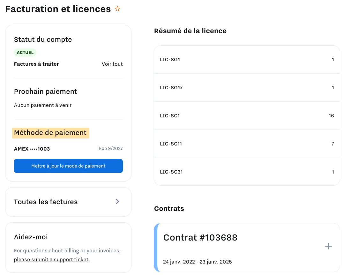Image resolution: width=343 pixels, height=275 pixels.
Task: Select the Exp 9/2027 expiration label
Action: tap(111, 148)
